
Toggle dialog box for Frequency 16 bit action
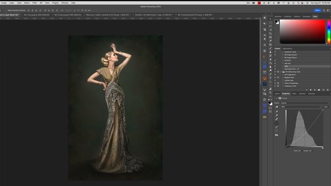[x=278, y=86]
